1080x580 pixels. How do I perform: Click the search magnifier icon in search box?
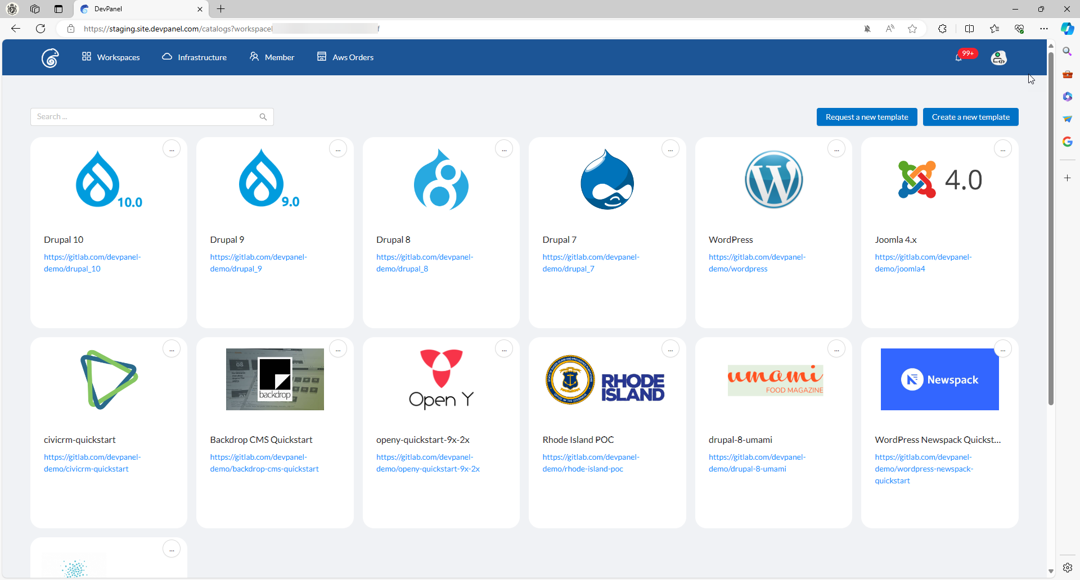(263, 117)
